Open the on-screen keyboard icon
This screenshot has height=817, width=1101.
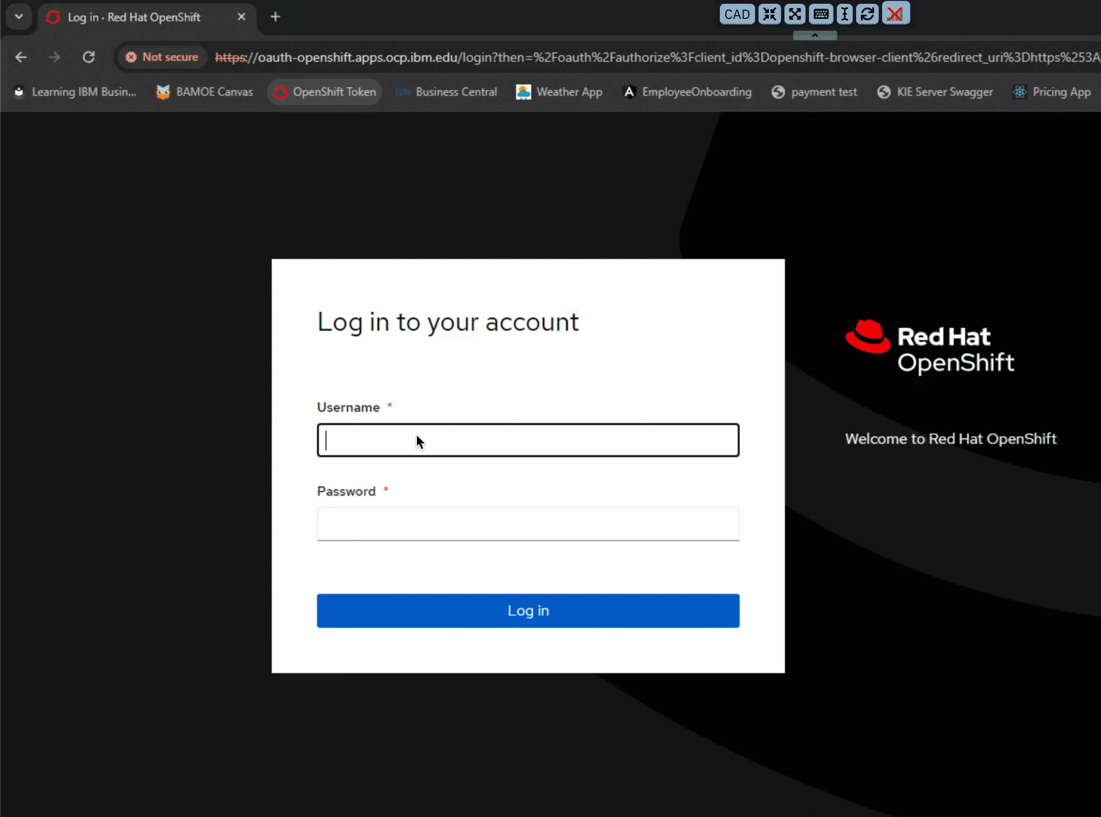(x=820, y=14)
